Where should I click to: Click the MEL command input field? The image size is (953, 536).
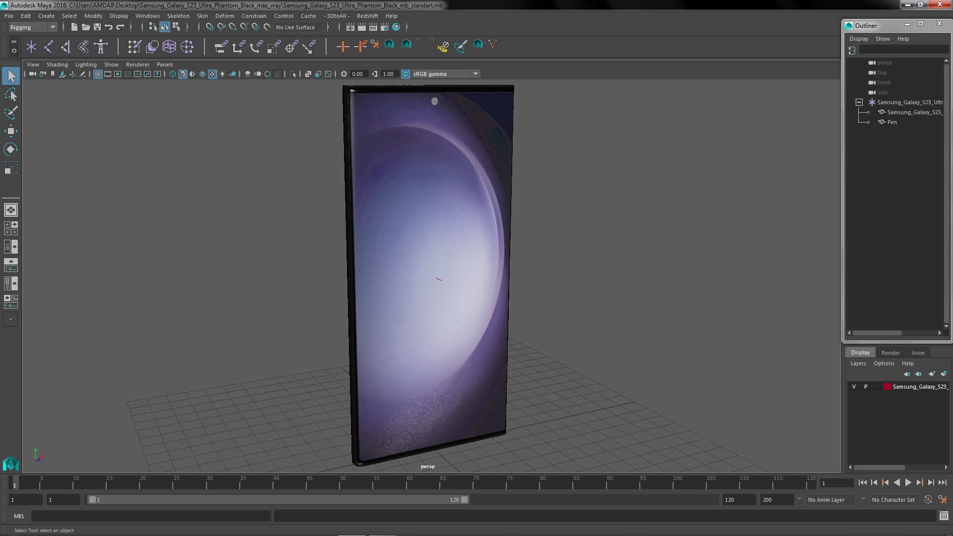(151, 516)
